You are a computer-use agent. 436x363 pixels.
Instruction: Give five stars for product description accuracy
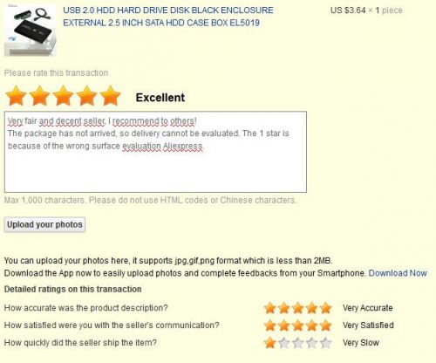326,308
